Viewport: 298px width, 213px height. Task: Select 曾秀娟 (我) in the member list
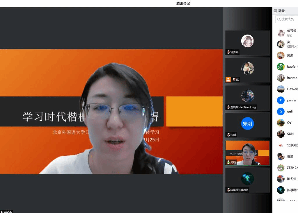pyautogui.click(x=291, y=33)
